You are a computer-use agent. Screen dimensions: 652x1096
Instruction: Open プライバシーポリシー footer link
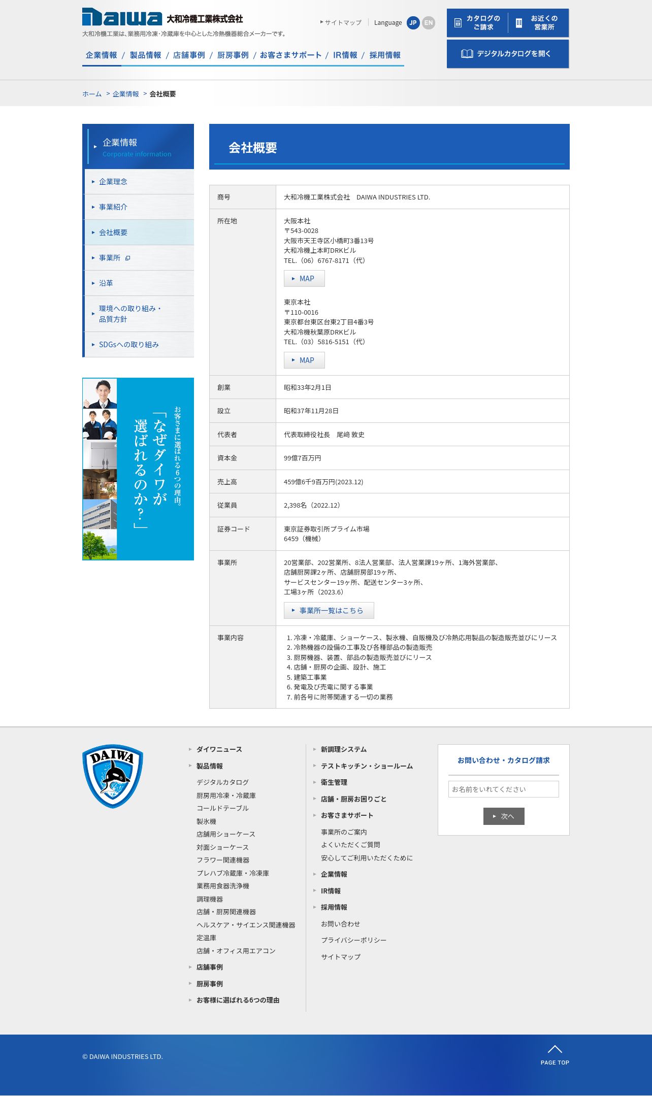354,940
